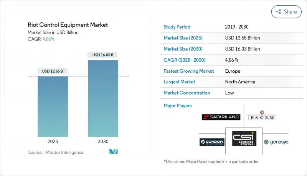Click the 'USD 12.65 B' bar label
Screen dimensions: 307x176
click(53, 71)
